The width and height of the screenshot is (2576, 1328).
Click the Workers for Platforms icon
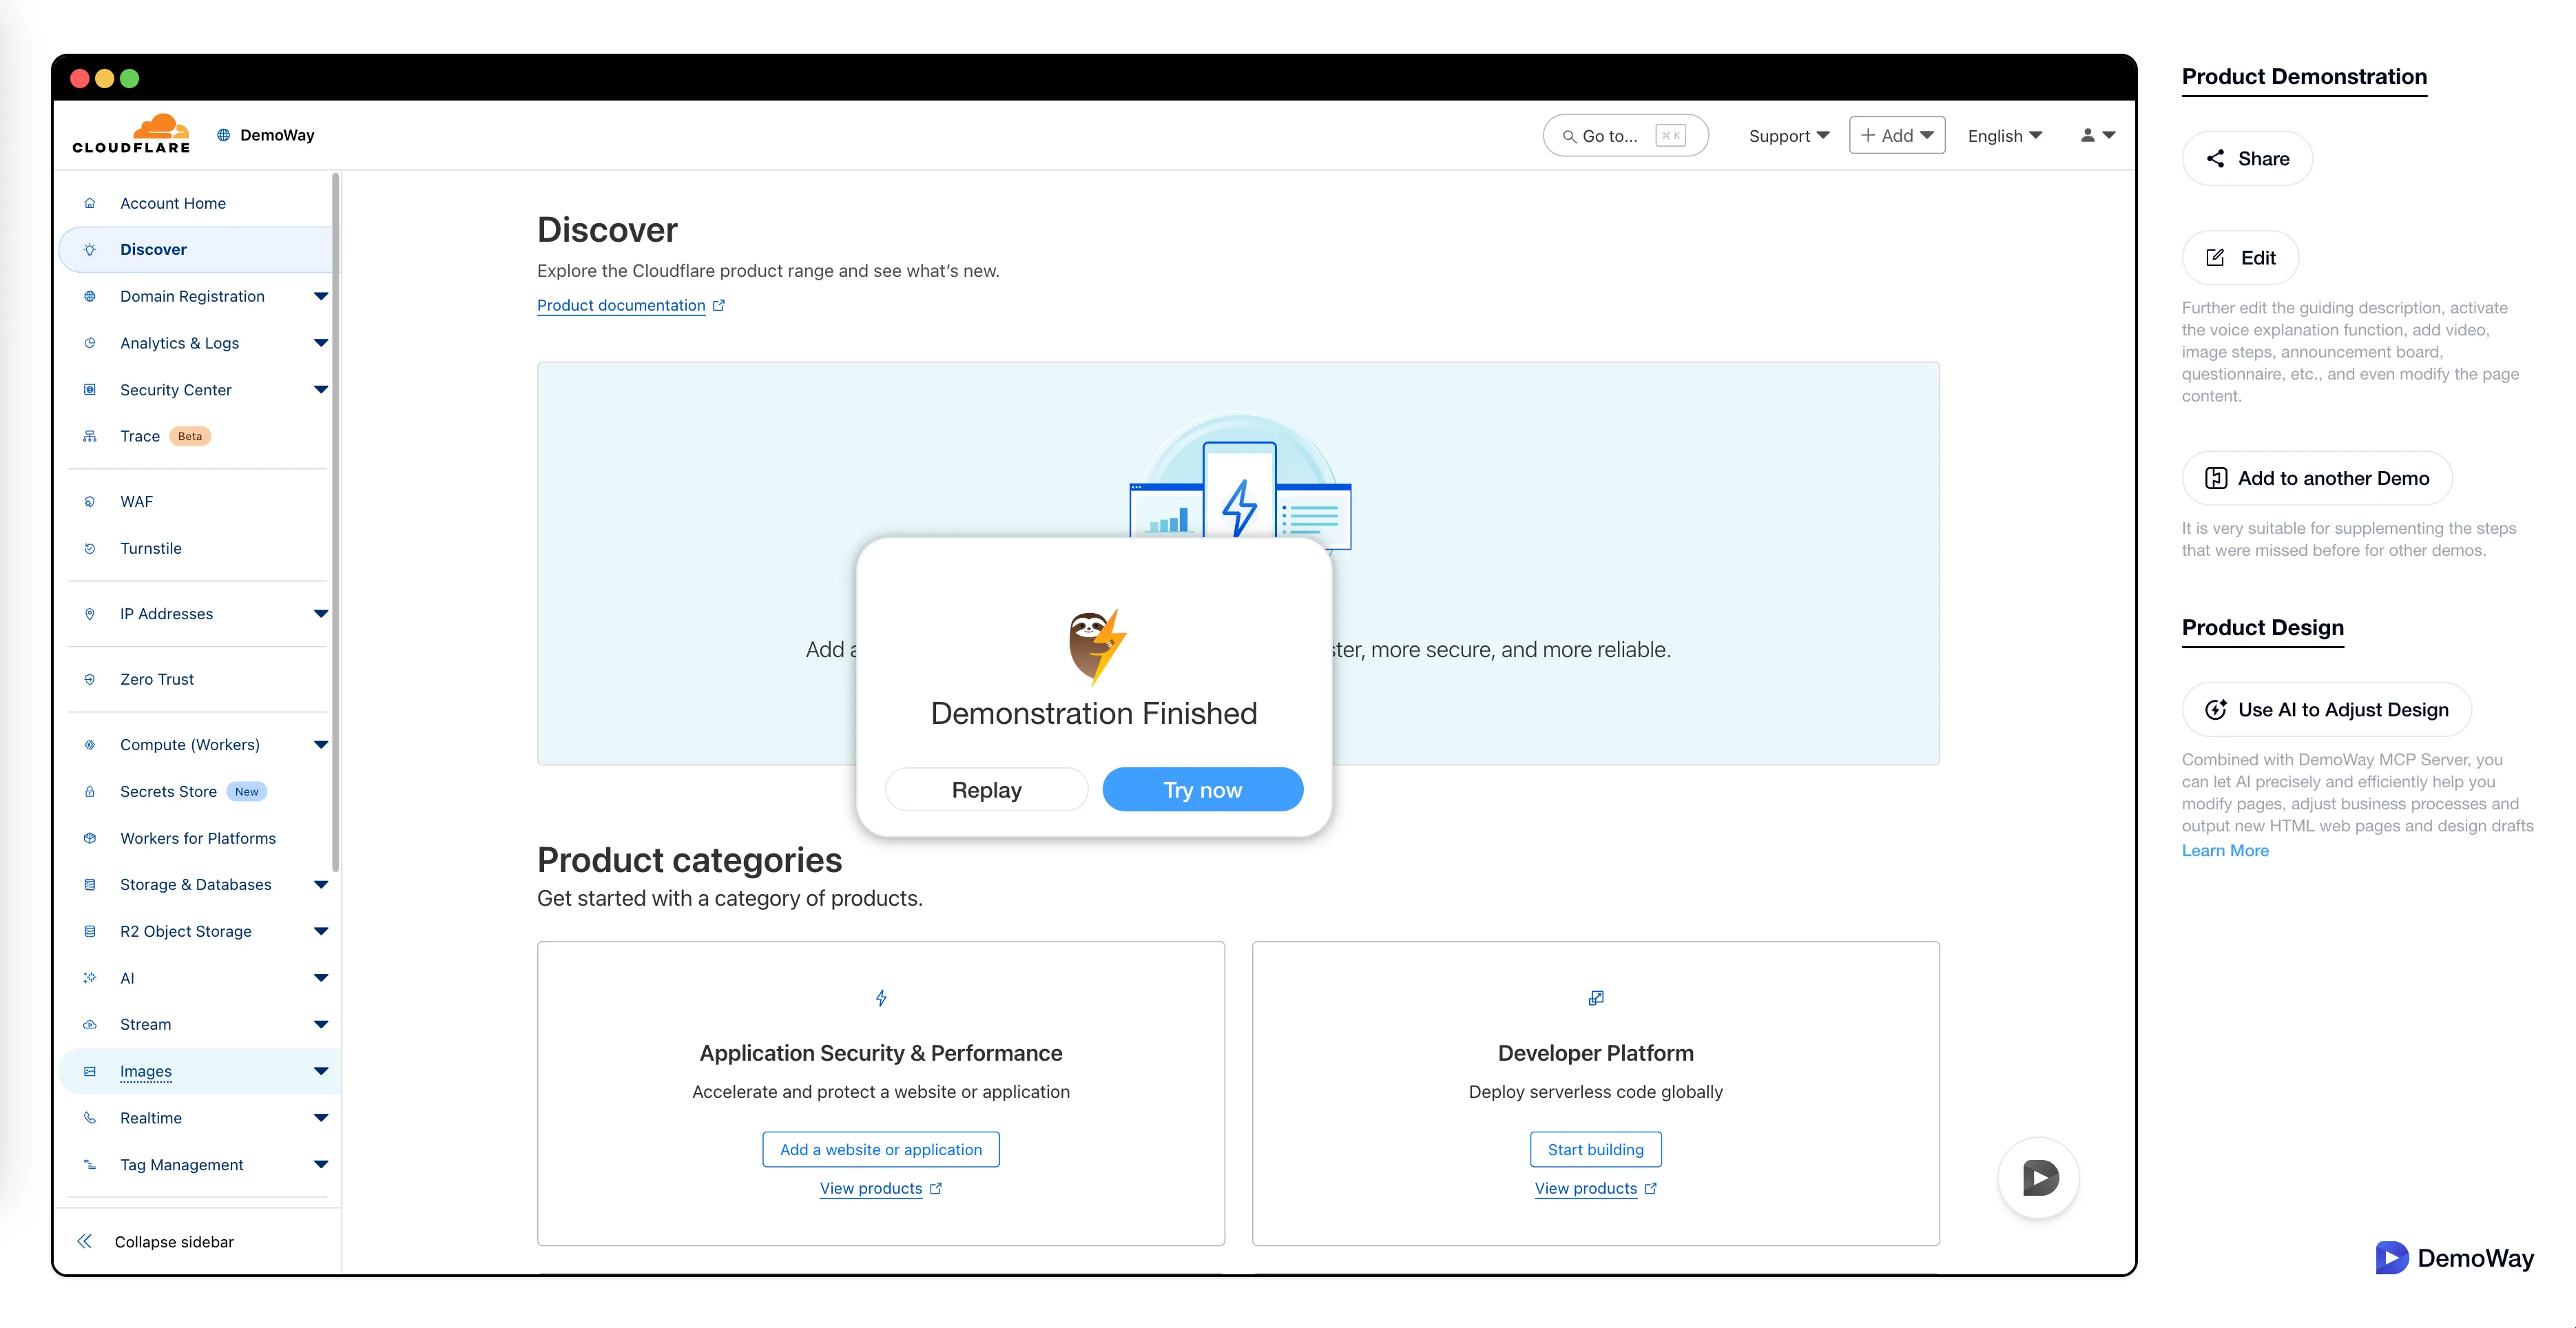(x=90, y=838)
